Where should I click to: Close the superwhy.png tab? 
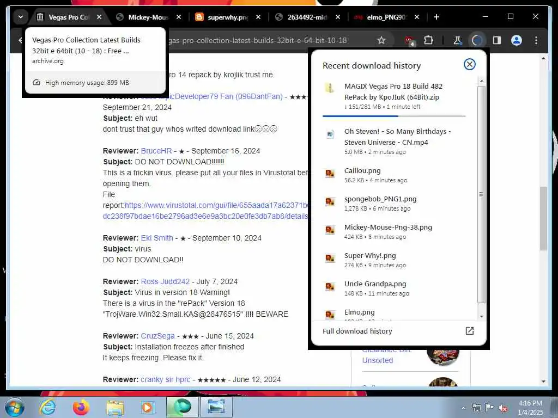coord(258,17)
